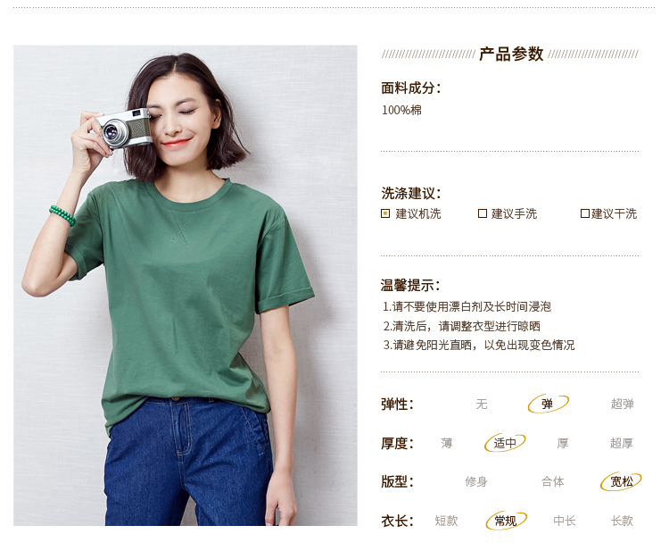The image size is (669, 559).
Task: Select 长款 length option
Action: (622, 521)
